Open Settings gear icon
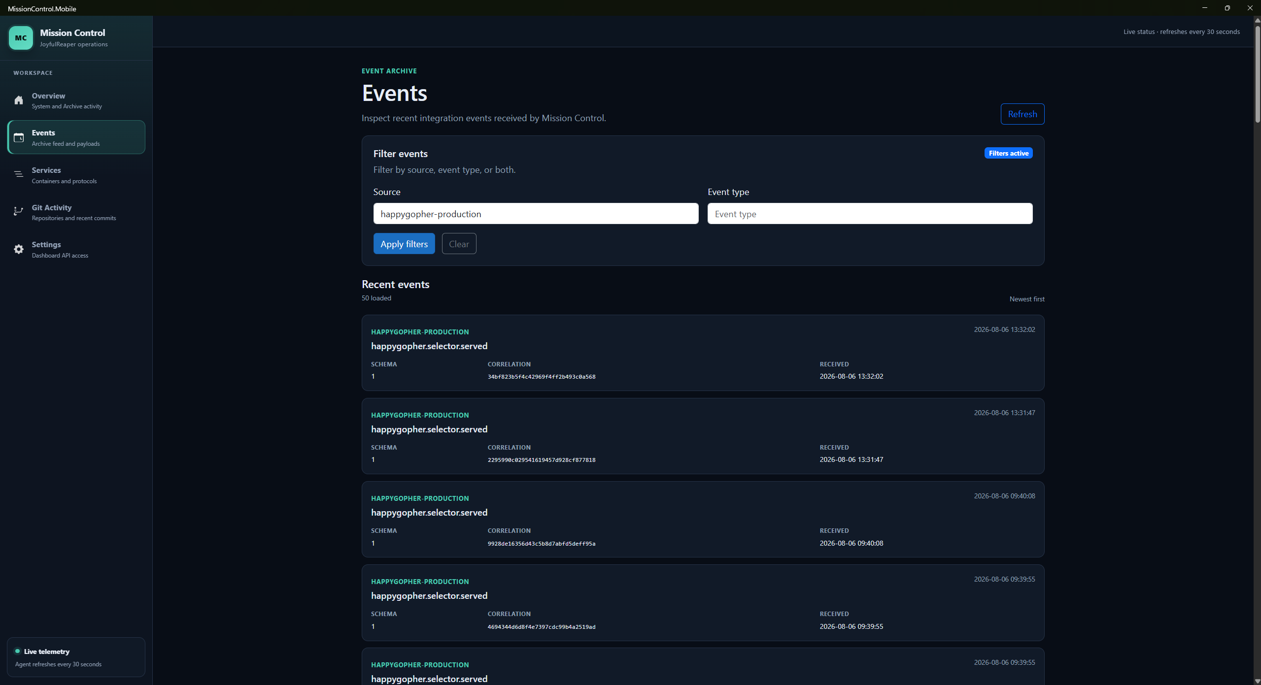Image resolution: width=1261 pixels, height=685 pixels. (x=19, y=249)
